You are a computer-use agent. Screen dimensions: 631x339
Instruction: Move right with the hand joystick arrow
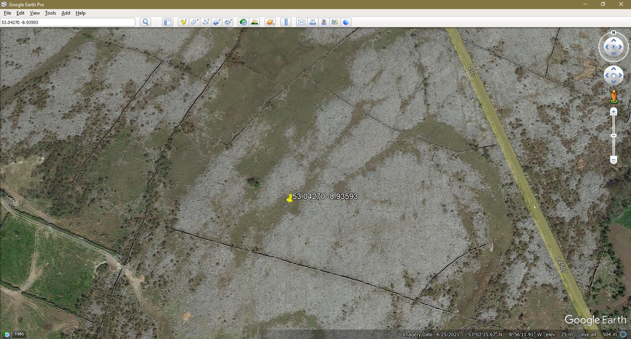pos(620,75)
